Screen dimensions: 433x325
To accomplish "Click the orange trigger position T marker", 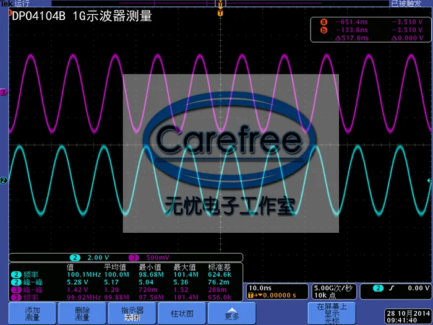I will pyautogui.click(x=220, y=13).
